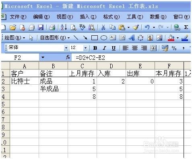Sort ascending with the A-Z arrow icon
Viewport: 192px width, 159px height.
point(64,27)
